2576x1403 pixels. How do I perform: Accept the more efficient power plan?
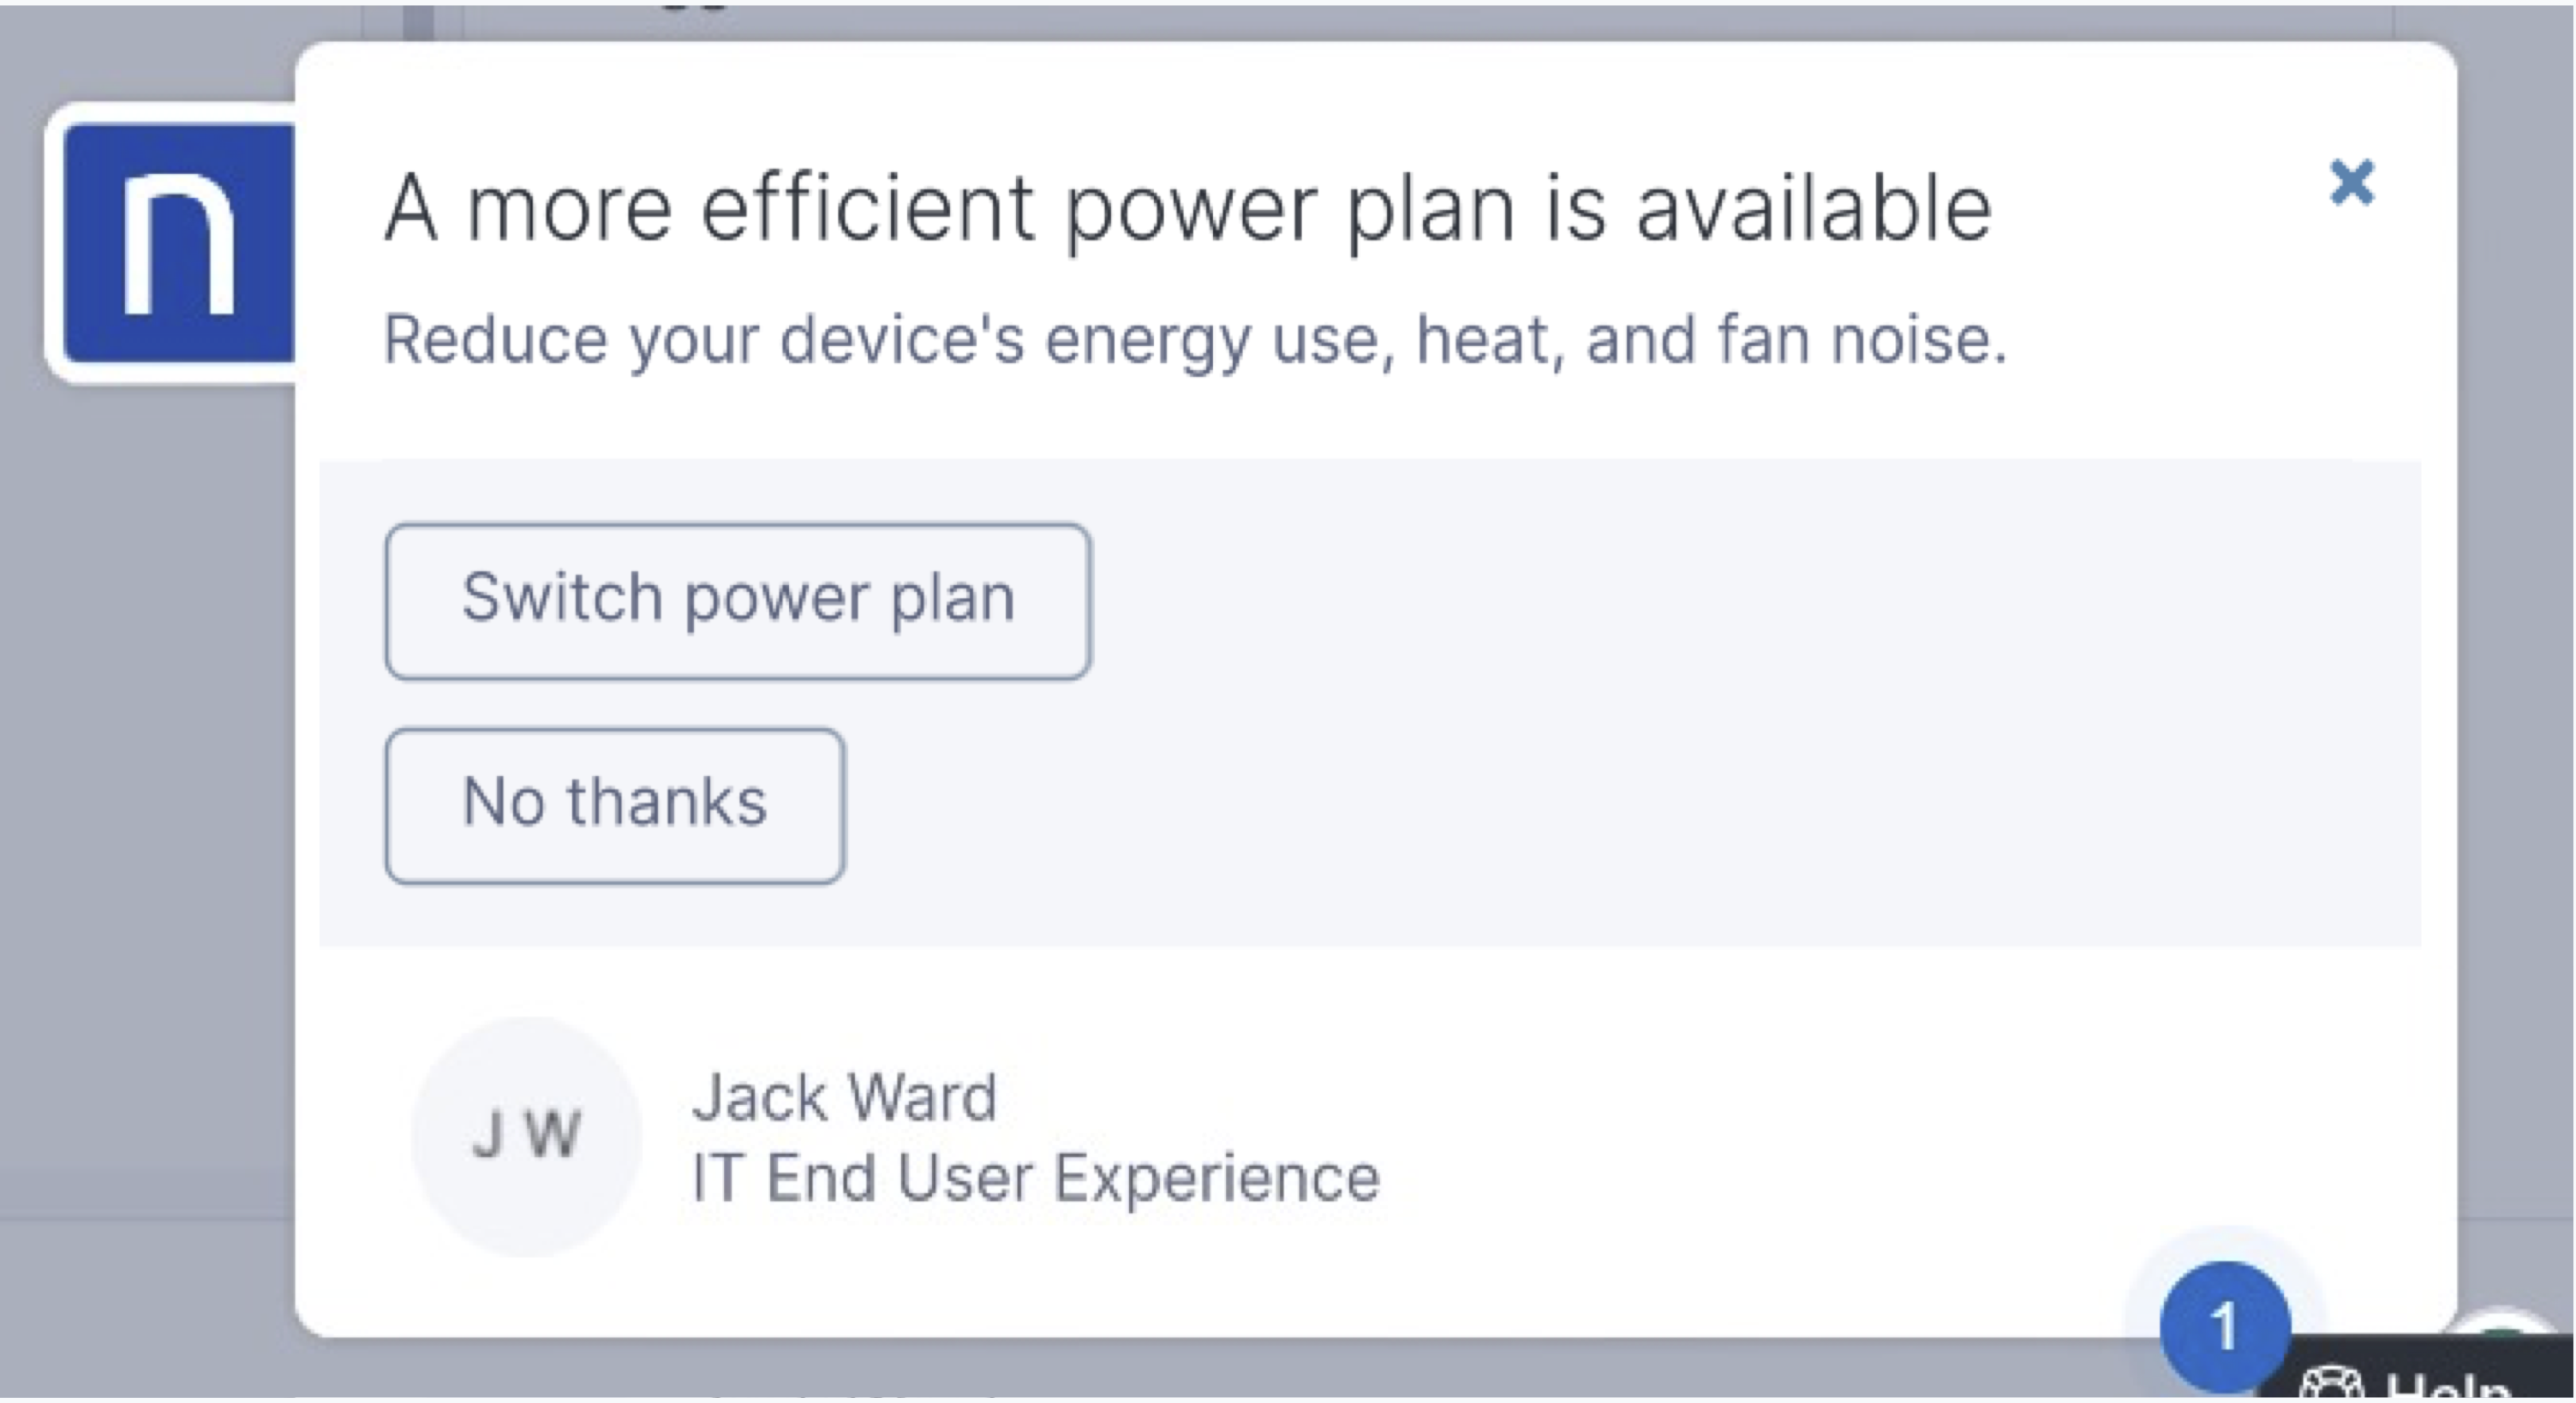[738, 601]
